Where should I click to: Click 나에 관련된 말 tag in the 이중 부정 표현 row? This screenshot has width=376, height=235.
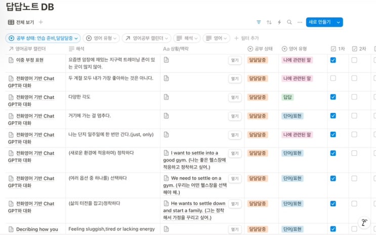[x=297, y=60]
